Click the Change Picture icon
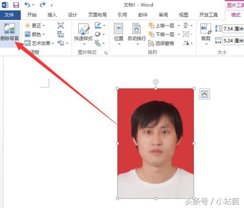 click(x=60, y=34)
